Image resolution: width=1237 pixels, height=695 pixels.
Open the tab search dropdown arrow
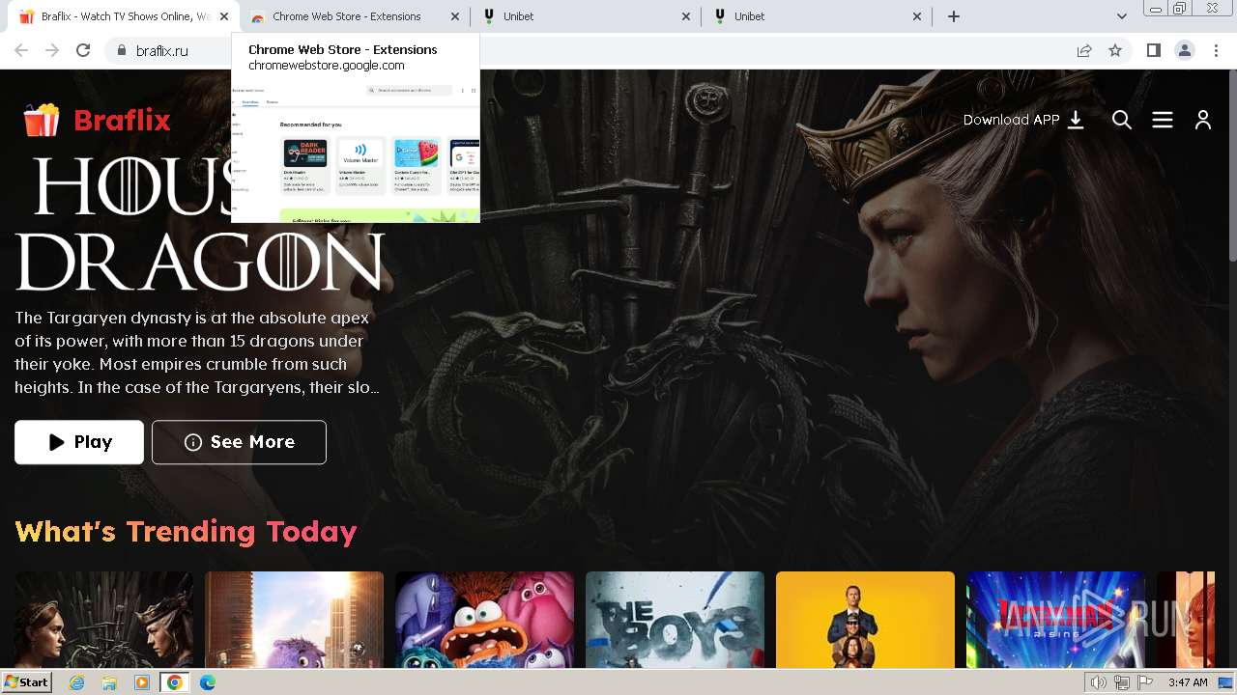pyautogui.click(x=1121, y=16)
